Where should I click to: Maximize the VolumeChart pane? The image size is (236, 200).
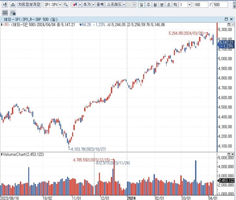229,154
